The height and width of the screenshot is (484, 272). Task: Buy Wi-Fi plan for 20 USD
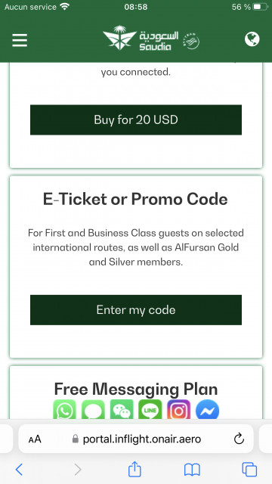(136, 119)
